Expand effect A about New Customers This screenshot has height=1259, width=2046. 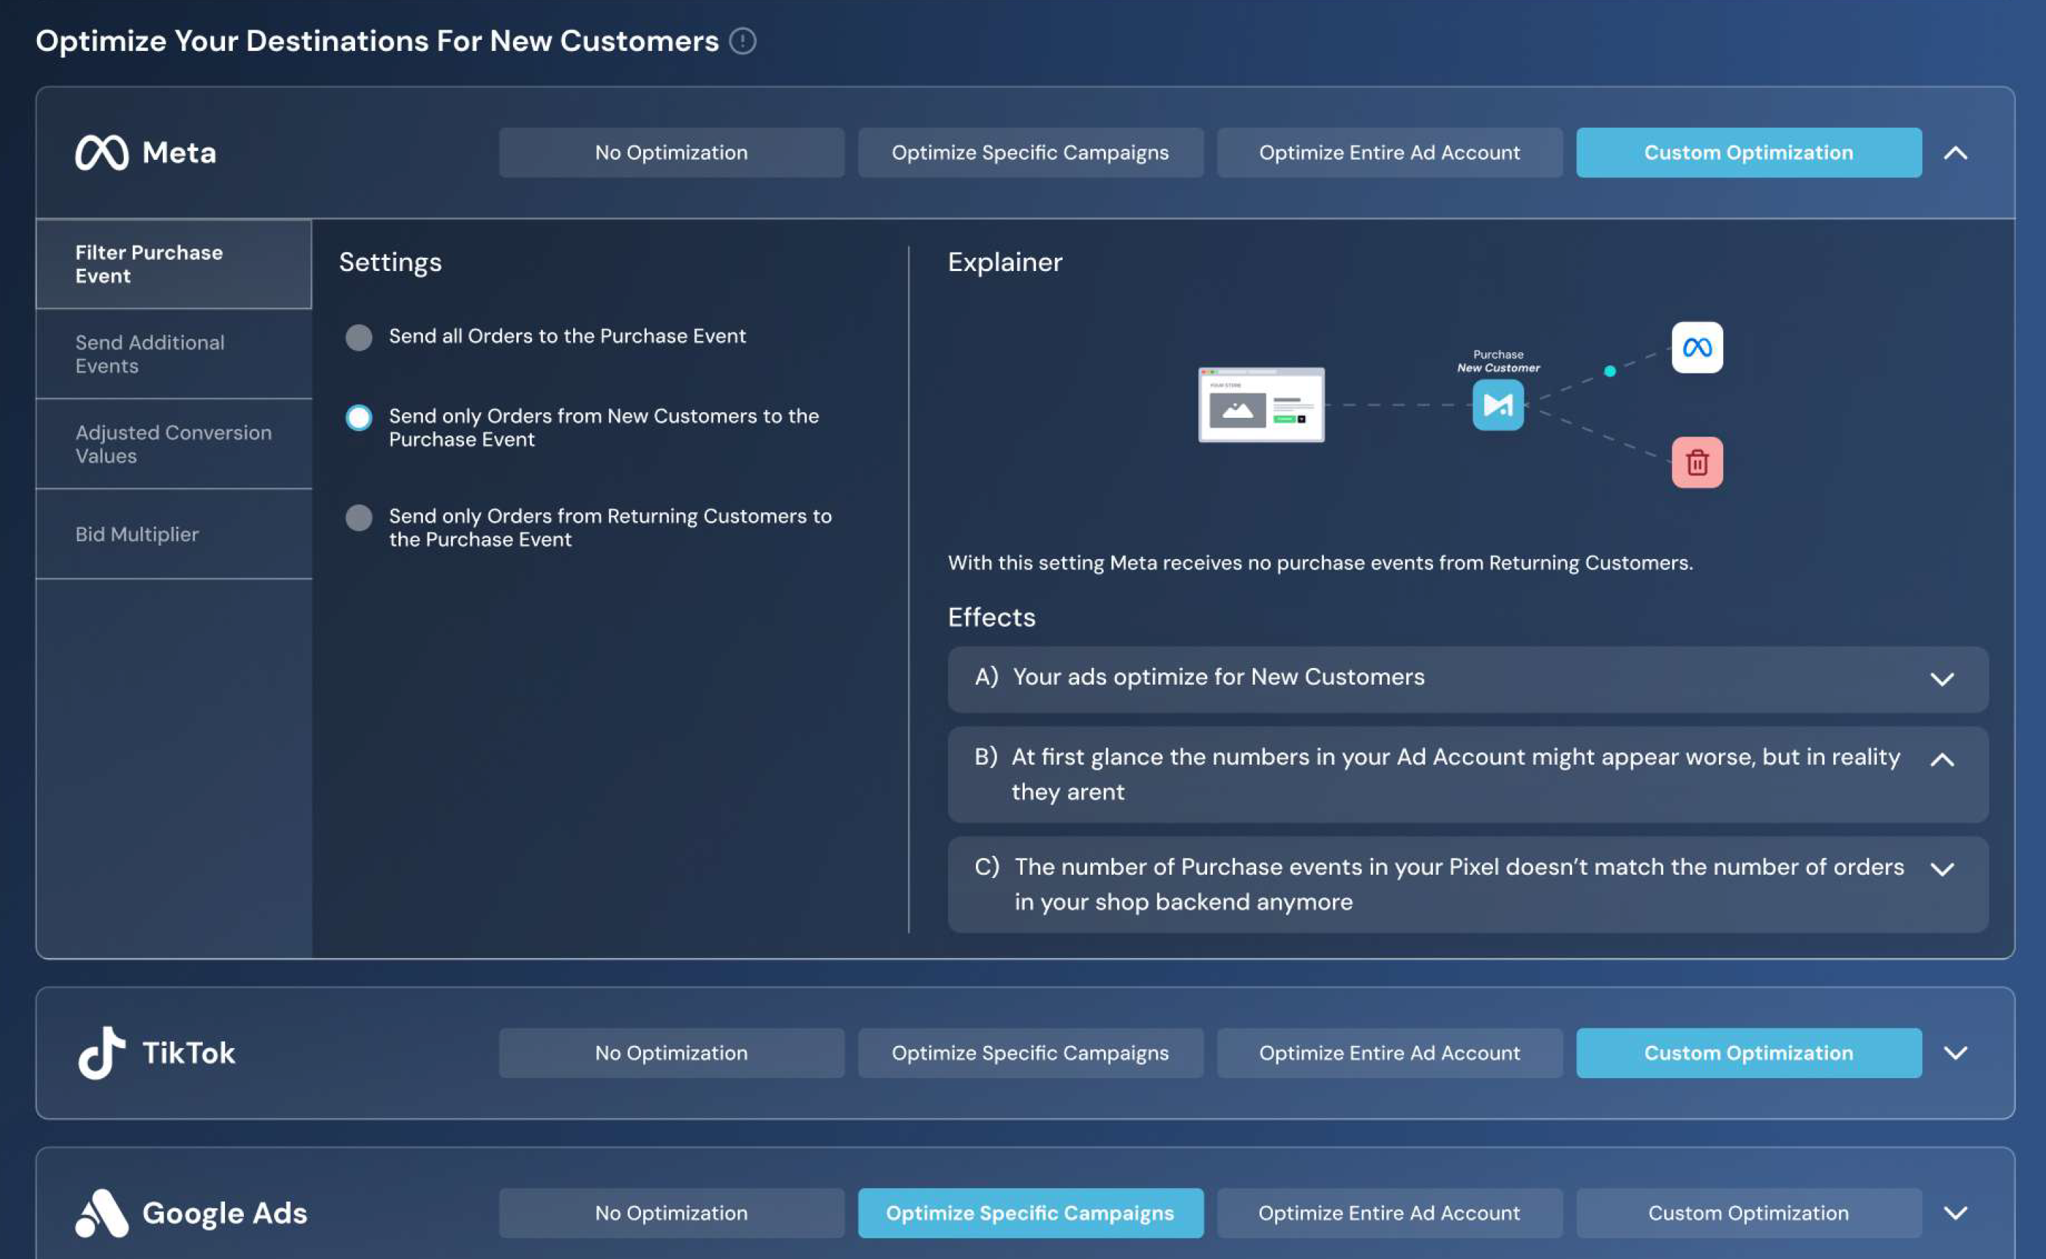(x=1942, y=680)
